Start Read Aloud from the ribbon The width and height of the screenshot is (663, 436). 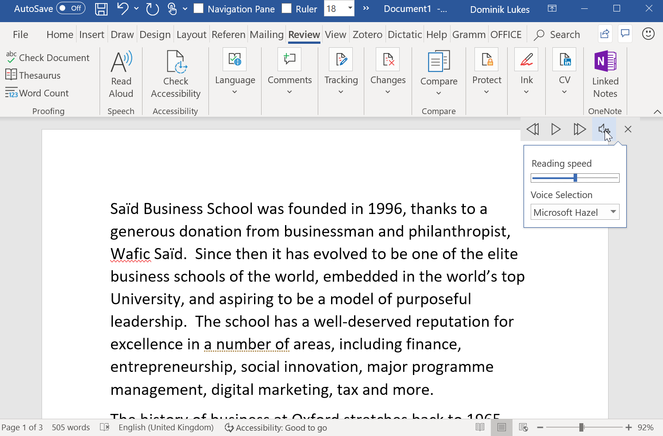tap(121, 74)
